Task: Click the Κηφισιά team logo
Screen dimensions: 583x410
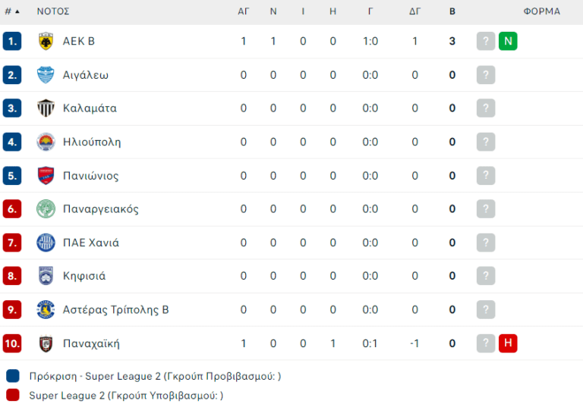Action: pyautogui.click(x=46, y=276)
